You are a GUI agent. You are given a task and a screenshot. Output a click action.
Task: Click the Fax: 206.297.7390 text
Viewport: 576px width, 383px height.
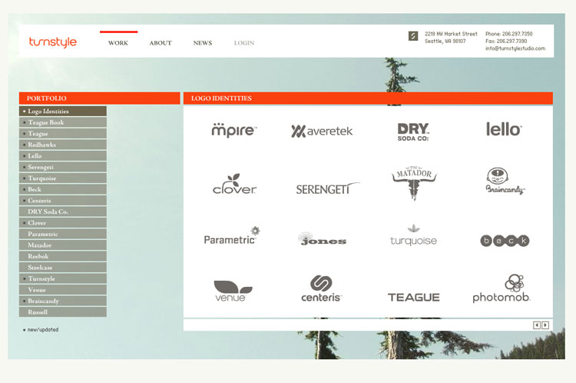(x=506, y=42)
